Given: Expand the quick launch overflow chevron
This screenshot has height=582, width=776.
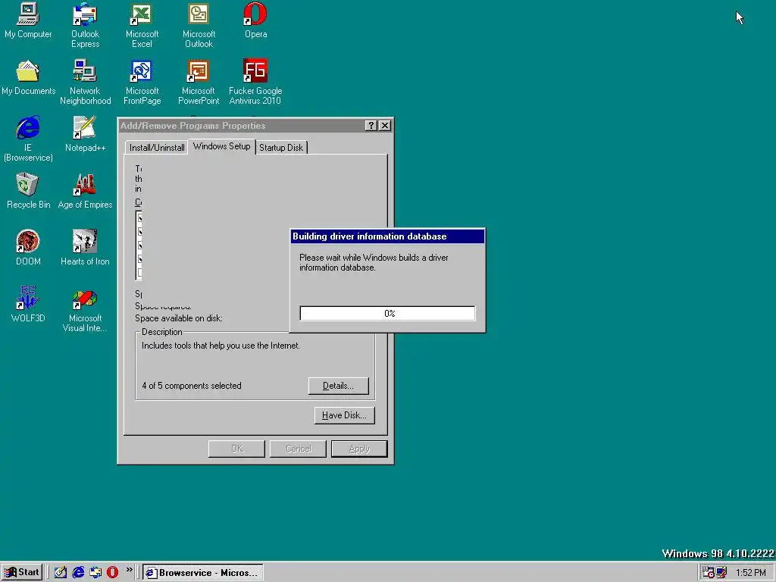Looking at the screenshot, I should [129, 570].
